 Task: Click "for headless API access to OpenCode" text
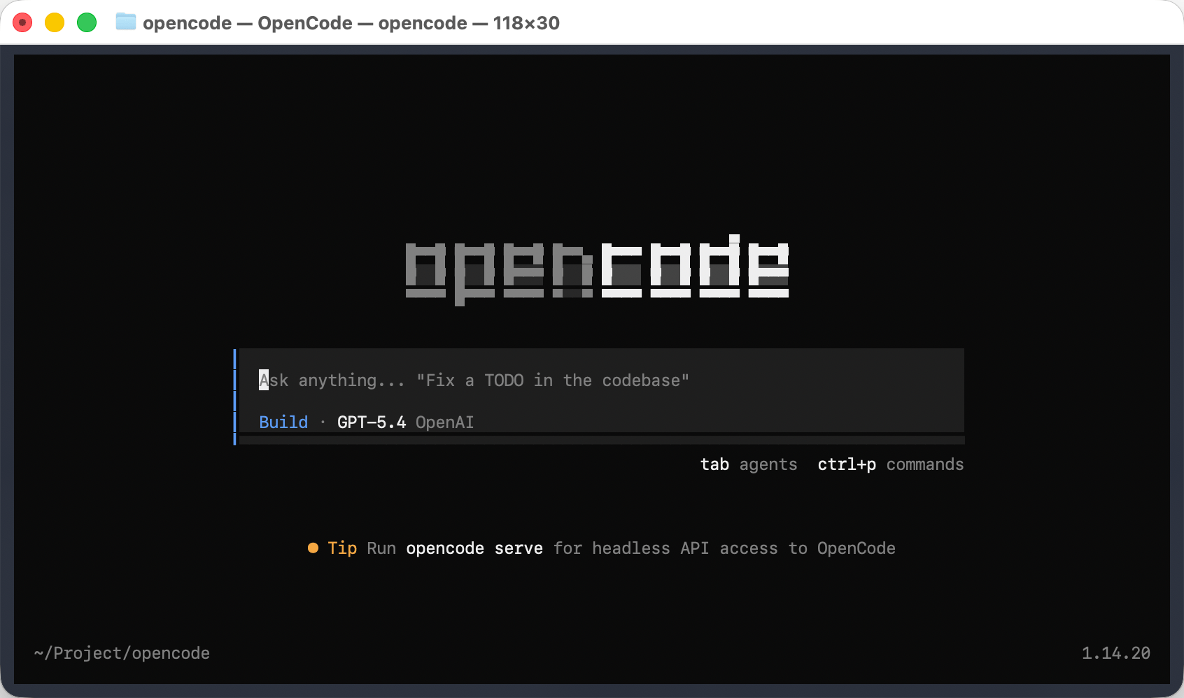point(724,548)
